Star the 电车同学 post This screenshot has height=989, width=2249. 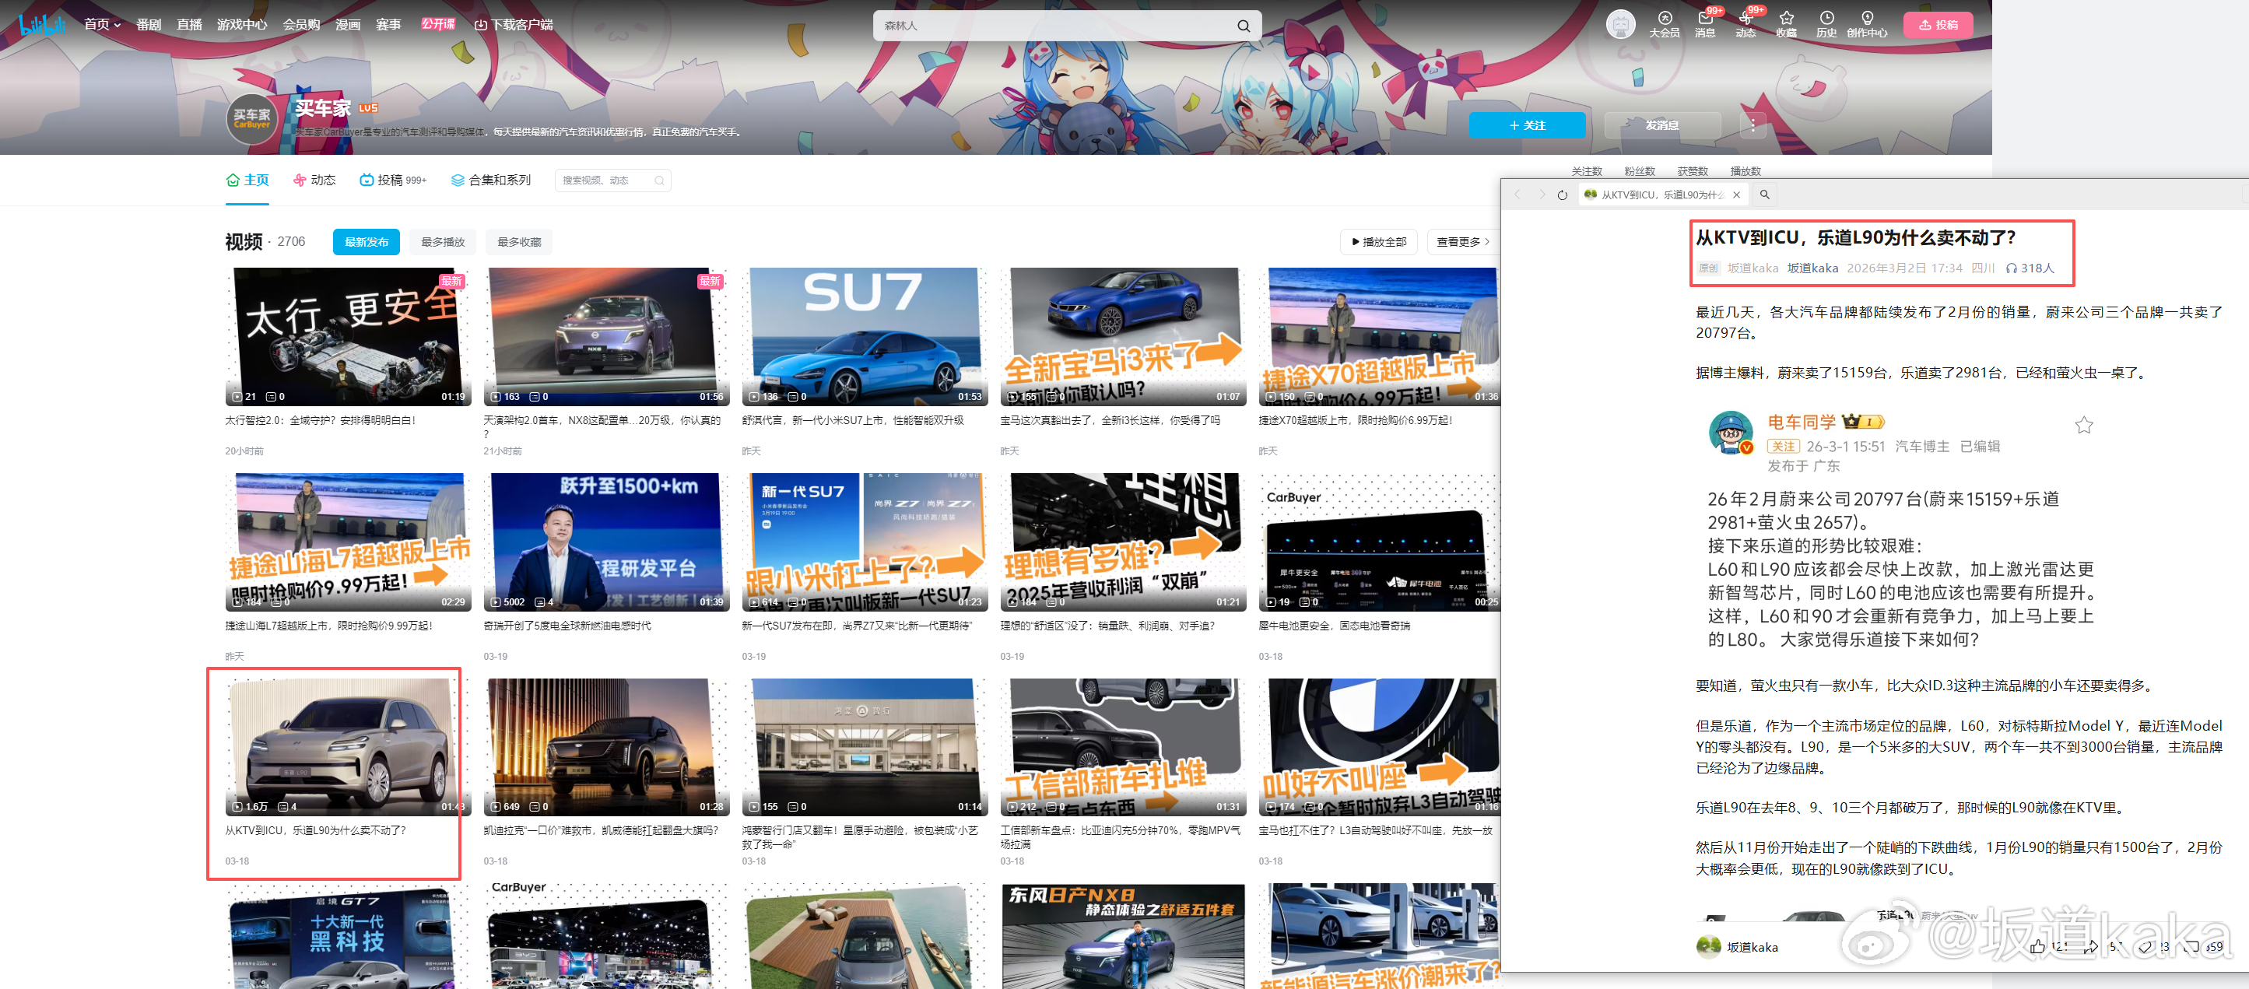click(x=2083, y=425)
